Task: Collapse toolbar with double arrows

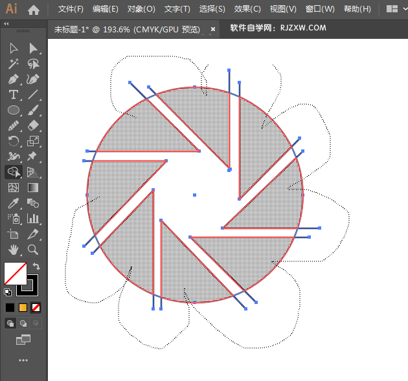Action: tap(6, 24)
